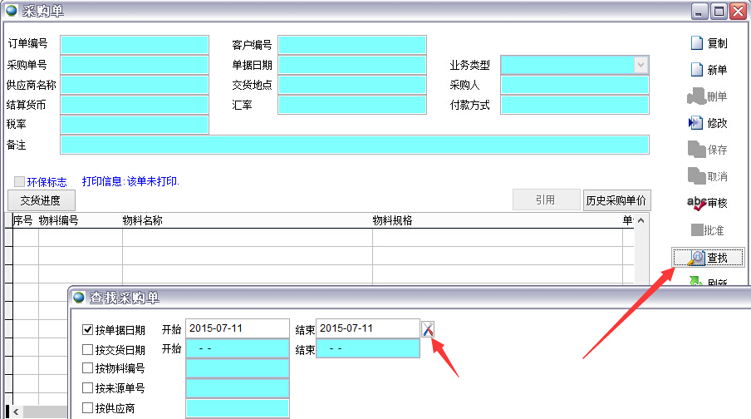Screen dimensions: 751x419
Task: Check the 按来源单号 option
Action: pyautogui.click(x=88, y=388)
